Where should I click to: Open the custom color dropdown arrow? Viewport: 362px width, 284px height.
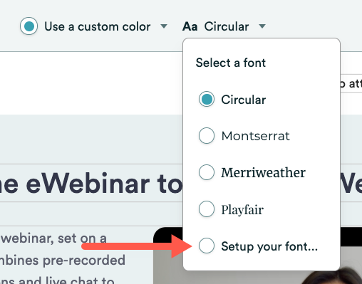click(164, 26)
